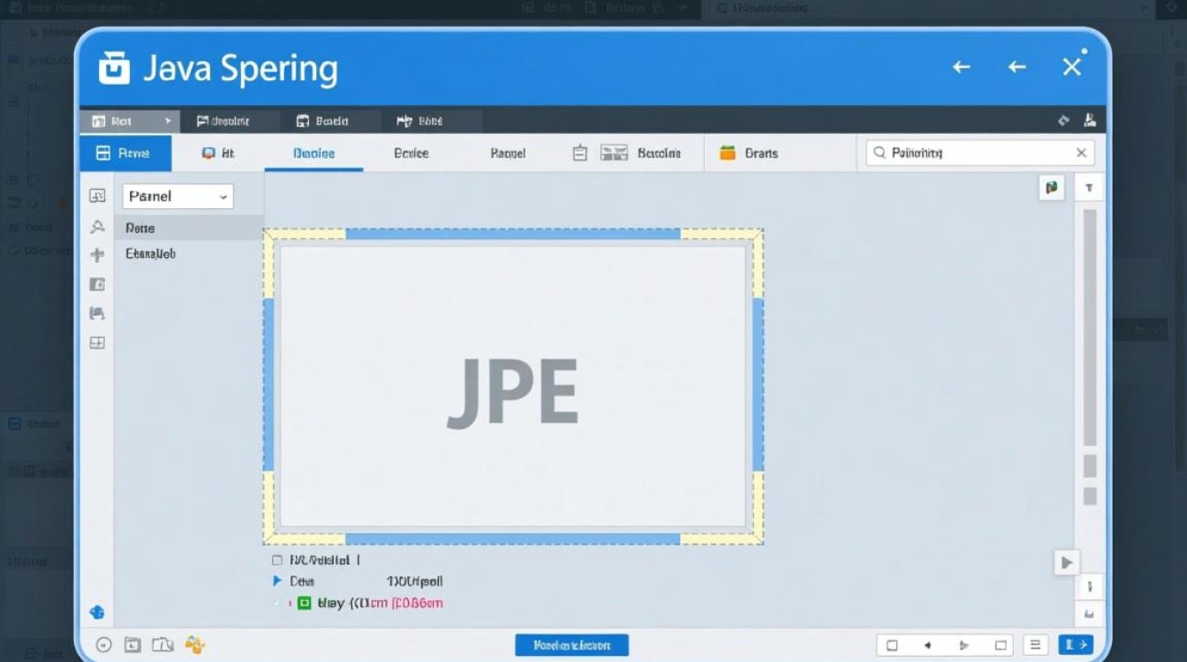The width and height of the screenshot is (1187, 662).
Task: Toggle the list view control at bottom right
Action: coord(1033,644)
